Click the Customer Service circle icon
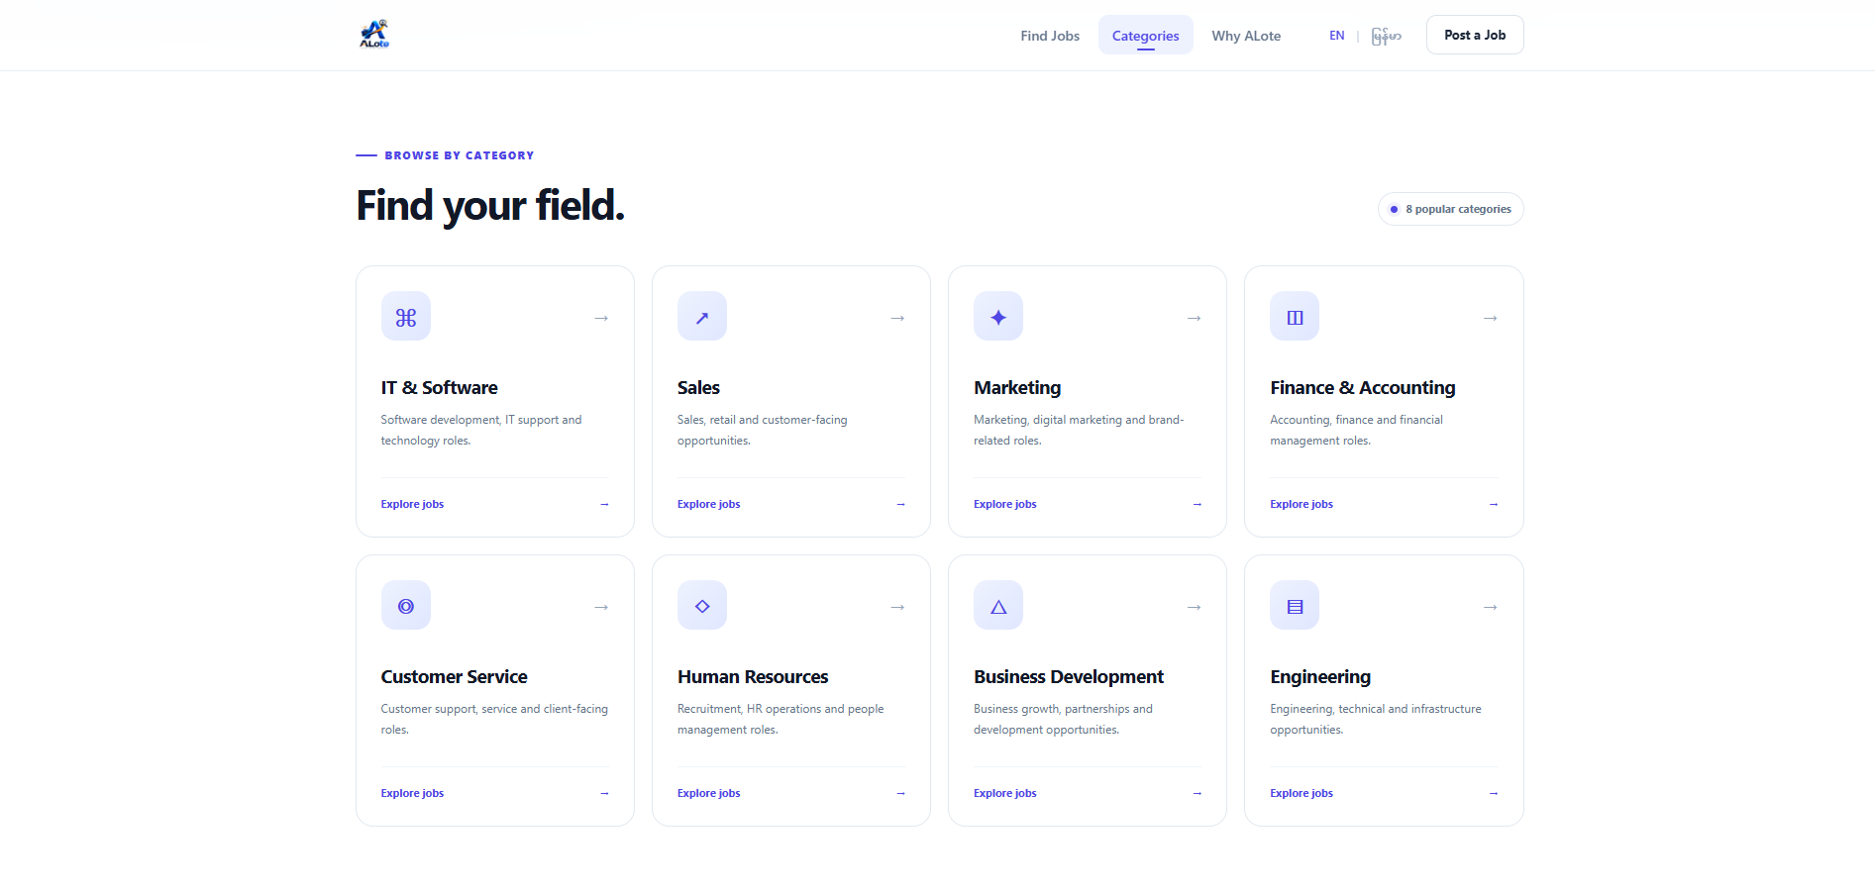This screenshot has height=893, width=1875. coord(406,606)
